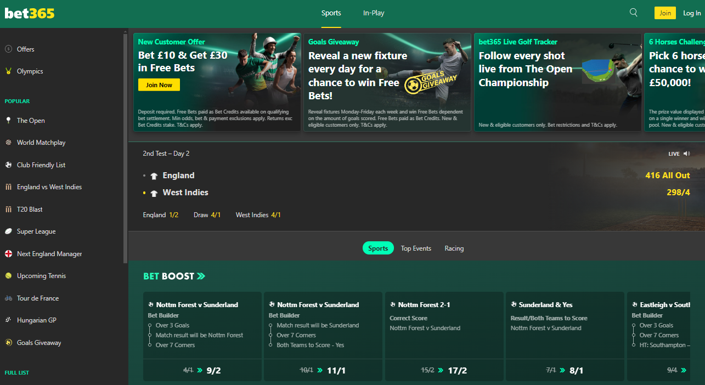Open Olympics in the sidebar
The width and height of the screenshot is (705, 385).
tap(30, 71)
